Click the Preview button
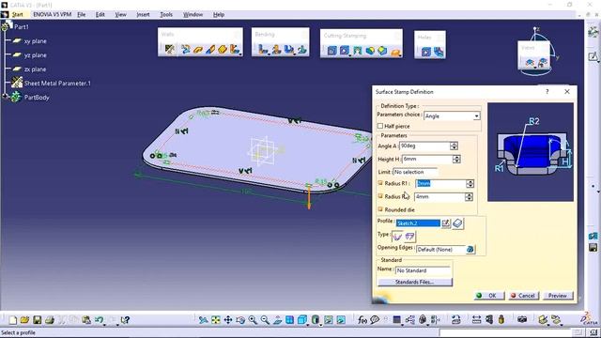The width and height of the screenshot is (601, 338). coord(557,296)
